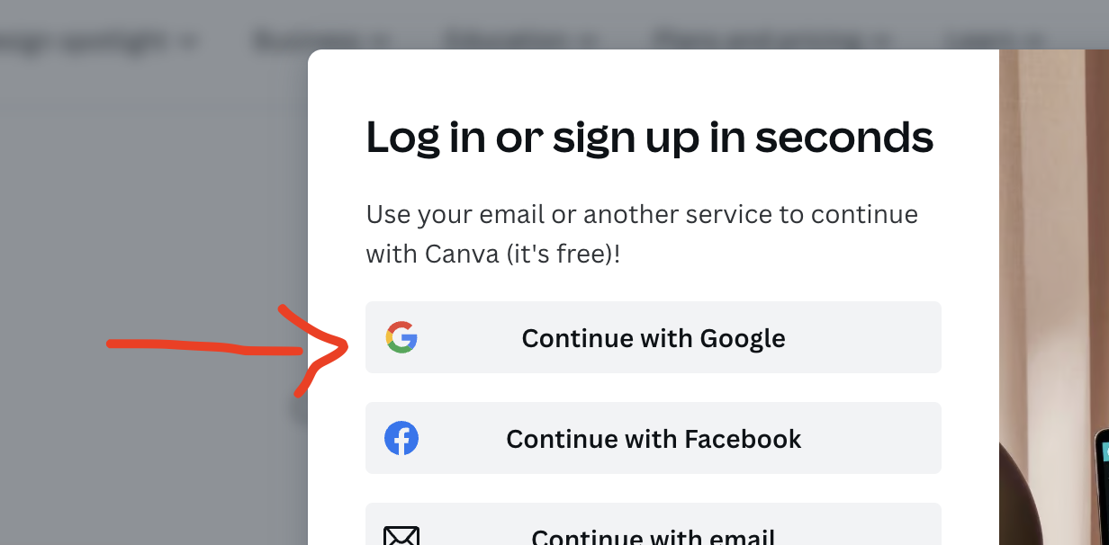The width and height of the screenshot is (1109, 545).
Task: Click the "Log in or sign up in seconds" heading
Action: tap(650, 138)
